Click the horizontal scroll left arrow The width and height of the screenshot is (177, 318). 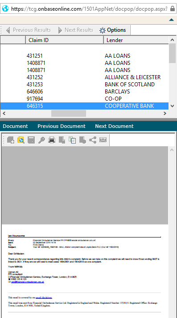pyautogui.click(x=4, y=113)
